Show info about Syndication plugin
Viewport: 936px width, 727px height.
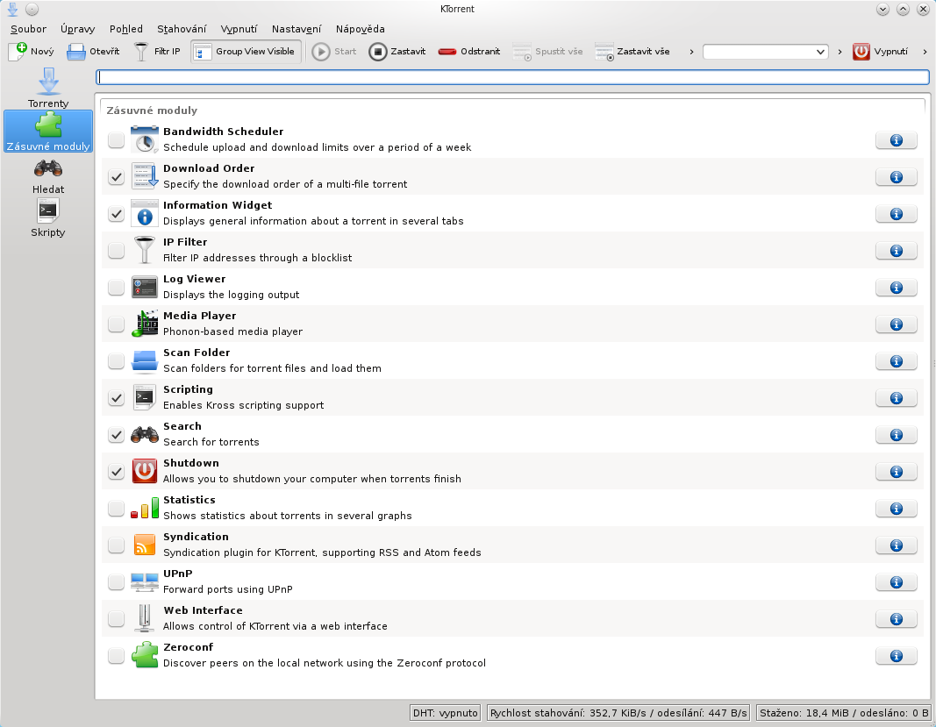[x=896, y=545]
